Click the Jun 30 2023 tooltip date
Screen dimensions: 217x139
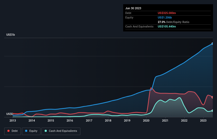pyautogui.click(x=133, y=8)
